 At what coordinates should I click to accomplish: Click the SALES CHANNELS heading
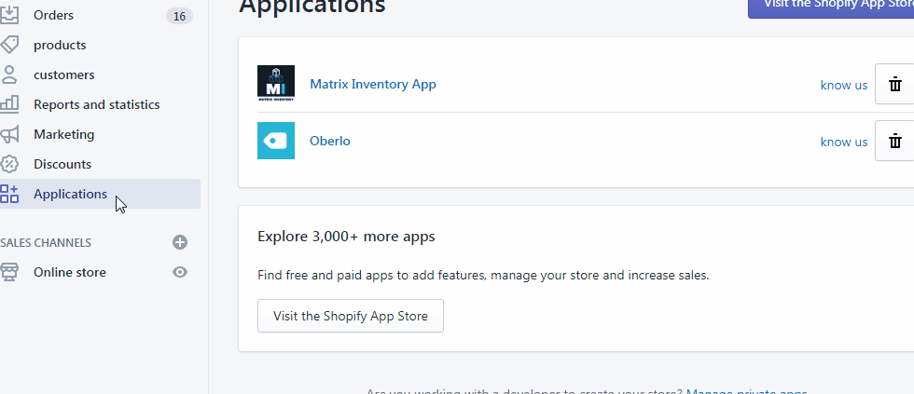click(x=46, y=243)
